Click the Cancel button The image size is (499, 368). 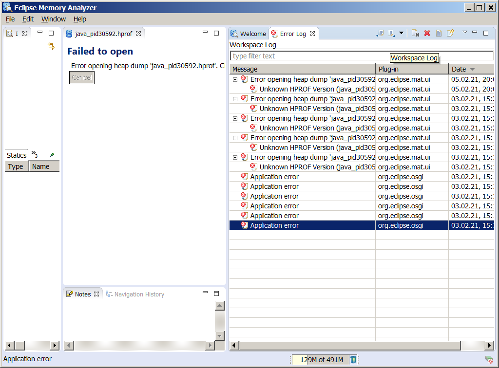(x=81, y=77)
